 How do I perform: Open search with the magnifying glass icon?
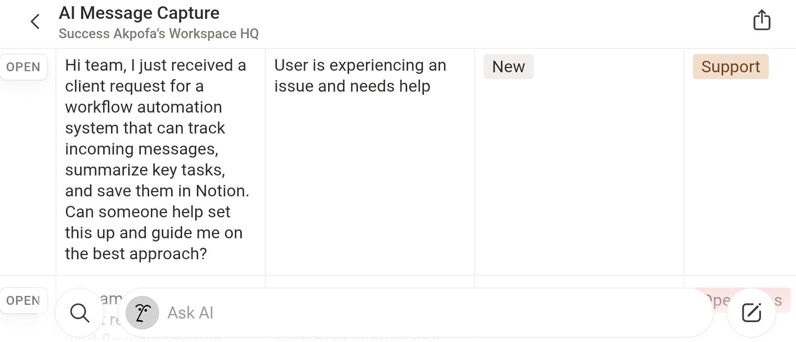point(80,313)
